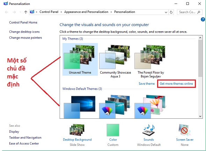Click the Personalization icon in address bar

point(32,12)
